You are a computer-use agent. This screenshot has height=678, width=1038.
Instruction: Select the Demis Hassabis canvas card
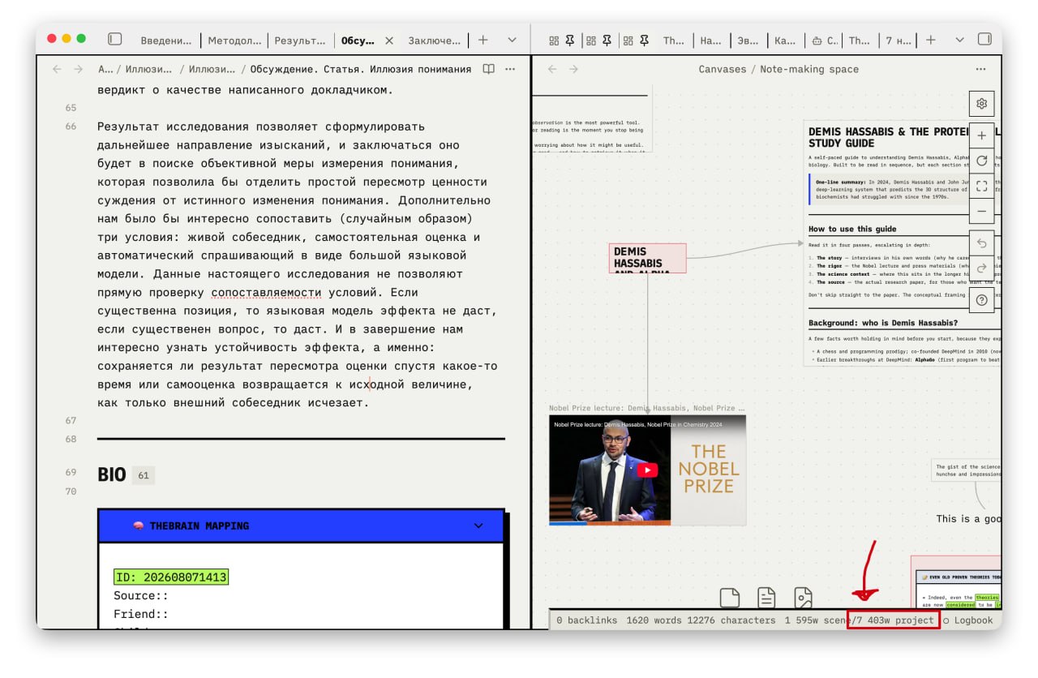click(647, 258)
